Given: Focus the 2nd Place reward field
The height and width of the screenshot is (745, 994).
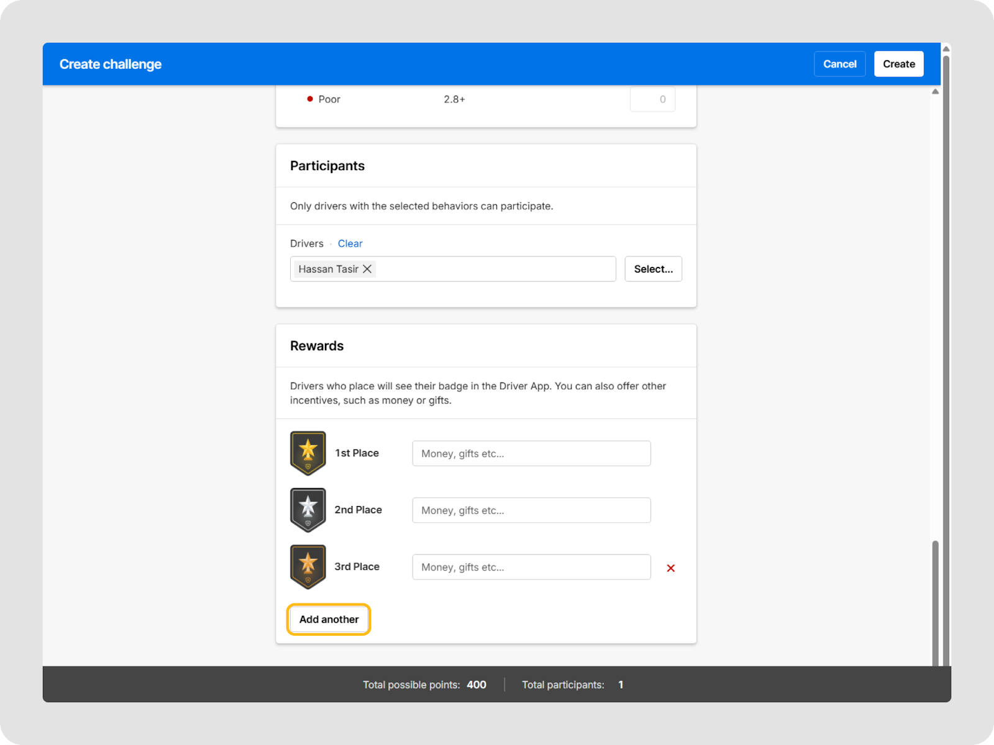Looking at the screenshot, I should pos(531,510).
